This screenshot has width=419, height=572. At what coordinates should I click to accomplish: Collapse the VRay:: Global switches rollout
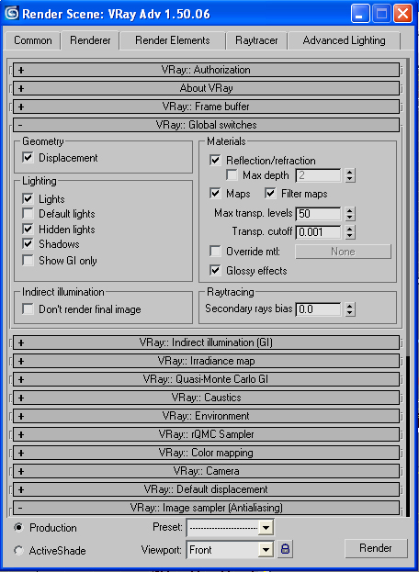click(206, 125)
